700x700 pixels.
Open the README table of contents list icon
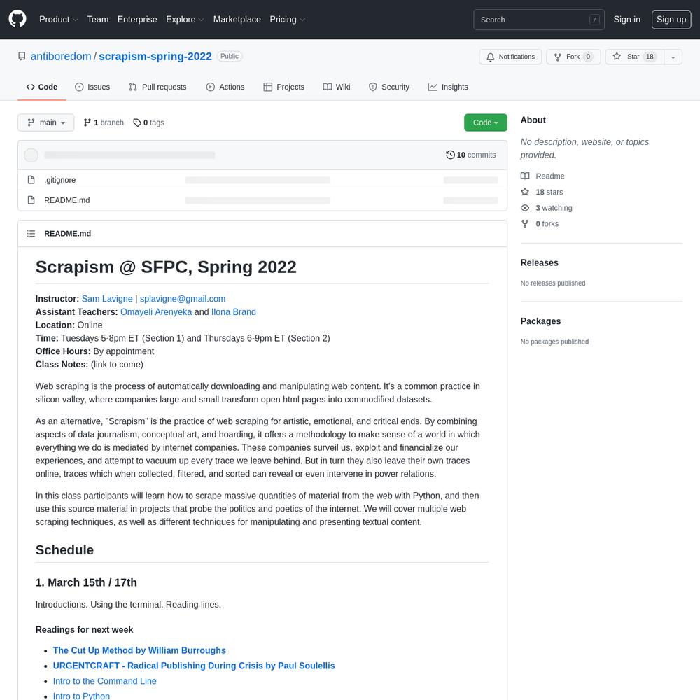coord(31,234)
